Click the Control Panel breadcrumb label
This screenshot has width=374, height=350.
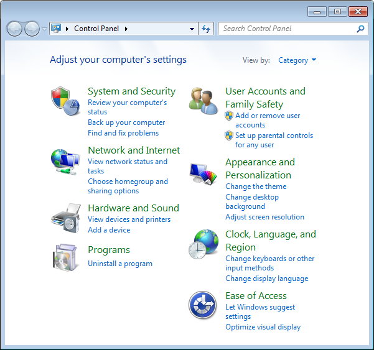pos(96,29)
